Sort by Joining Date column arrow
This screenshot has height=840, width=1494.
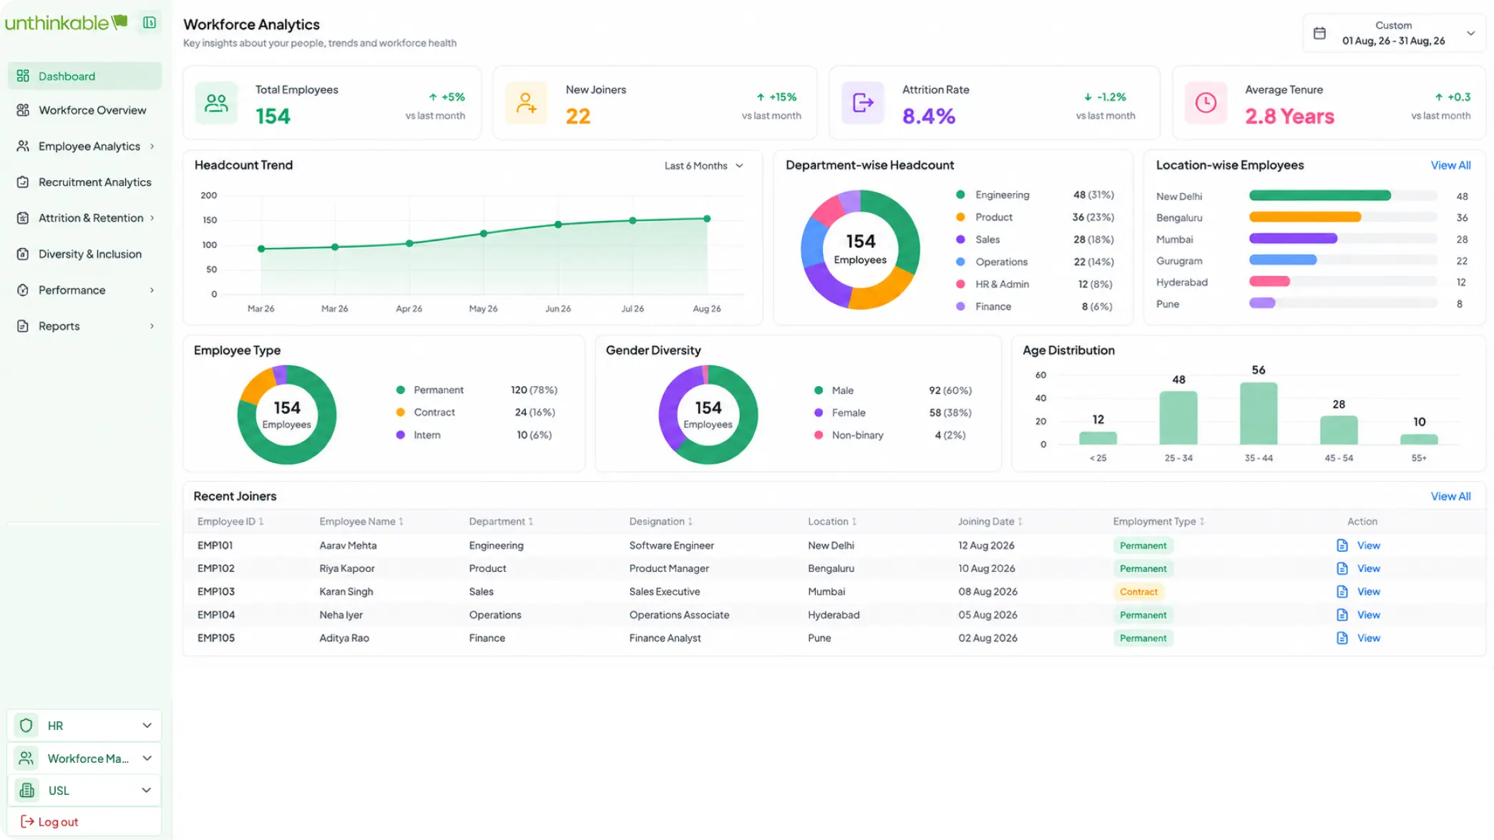coord(1020,522)
